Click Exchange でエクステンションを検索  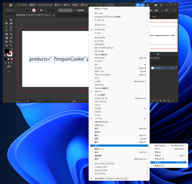(119, 17)
